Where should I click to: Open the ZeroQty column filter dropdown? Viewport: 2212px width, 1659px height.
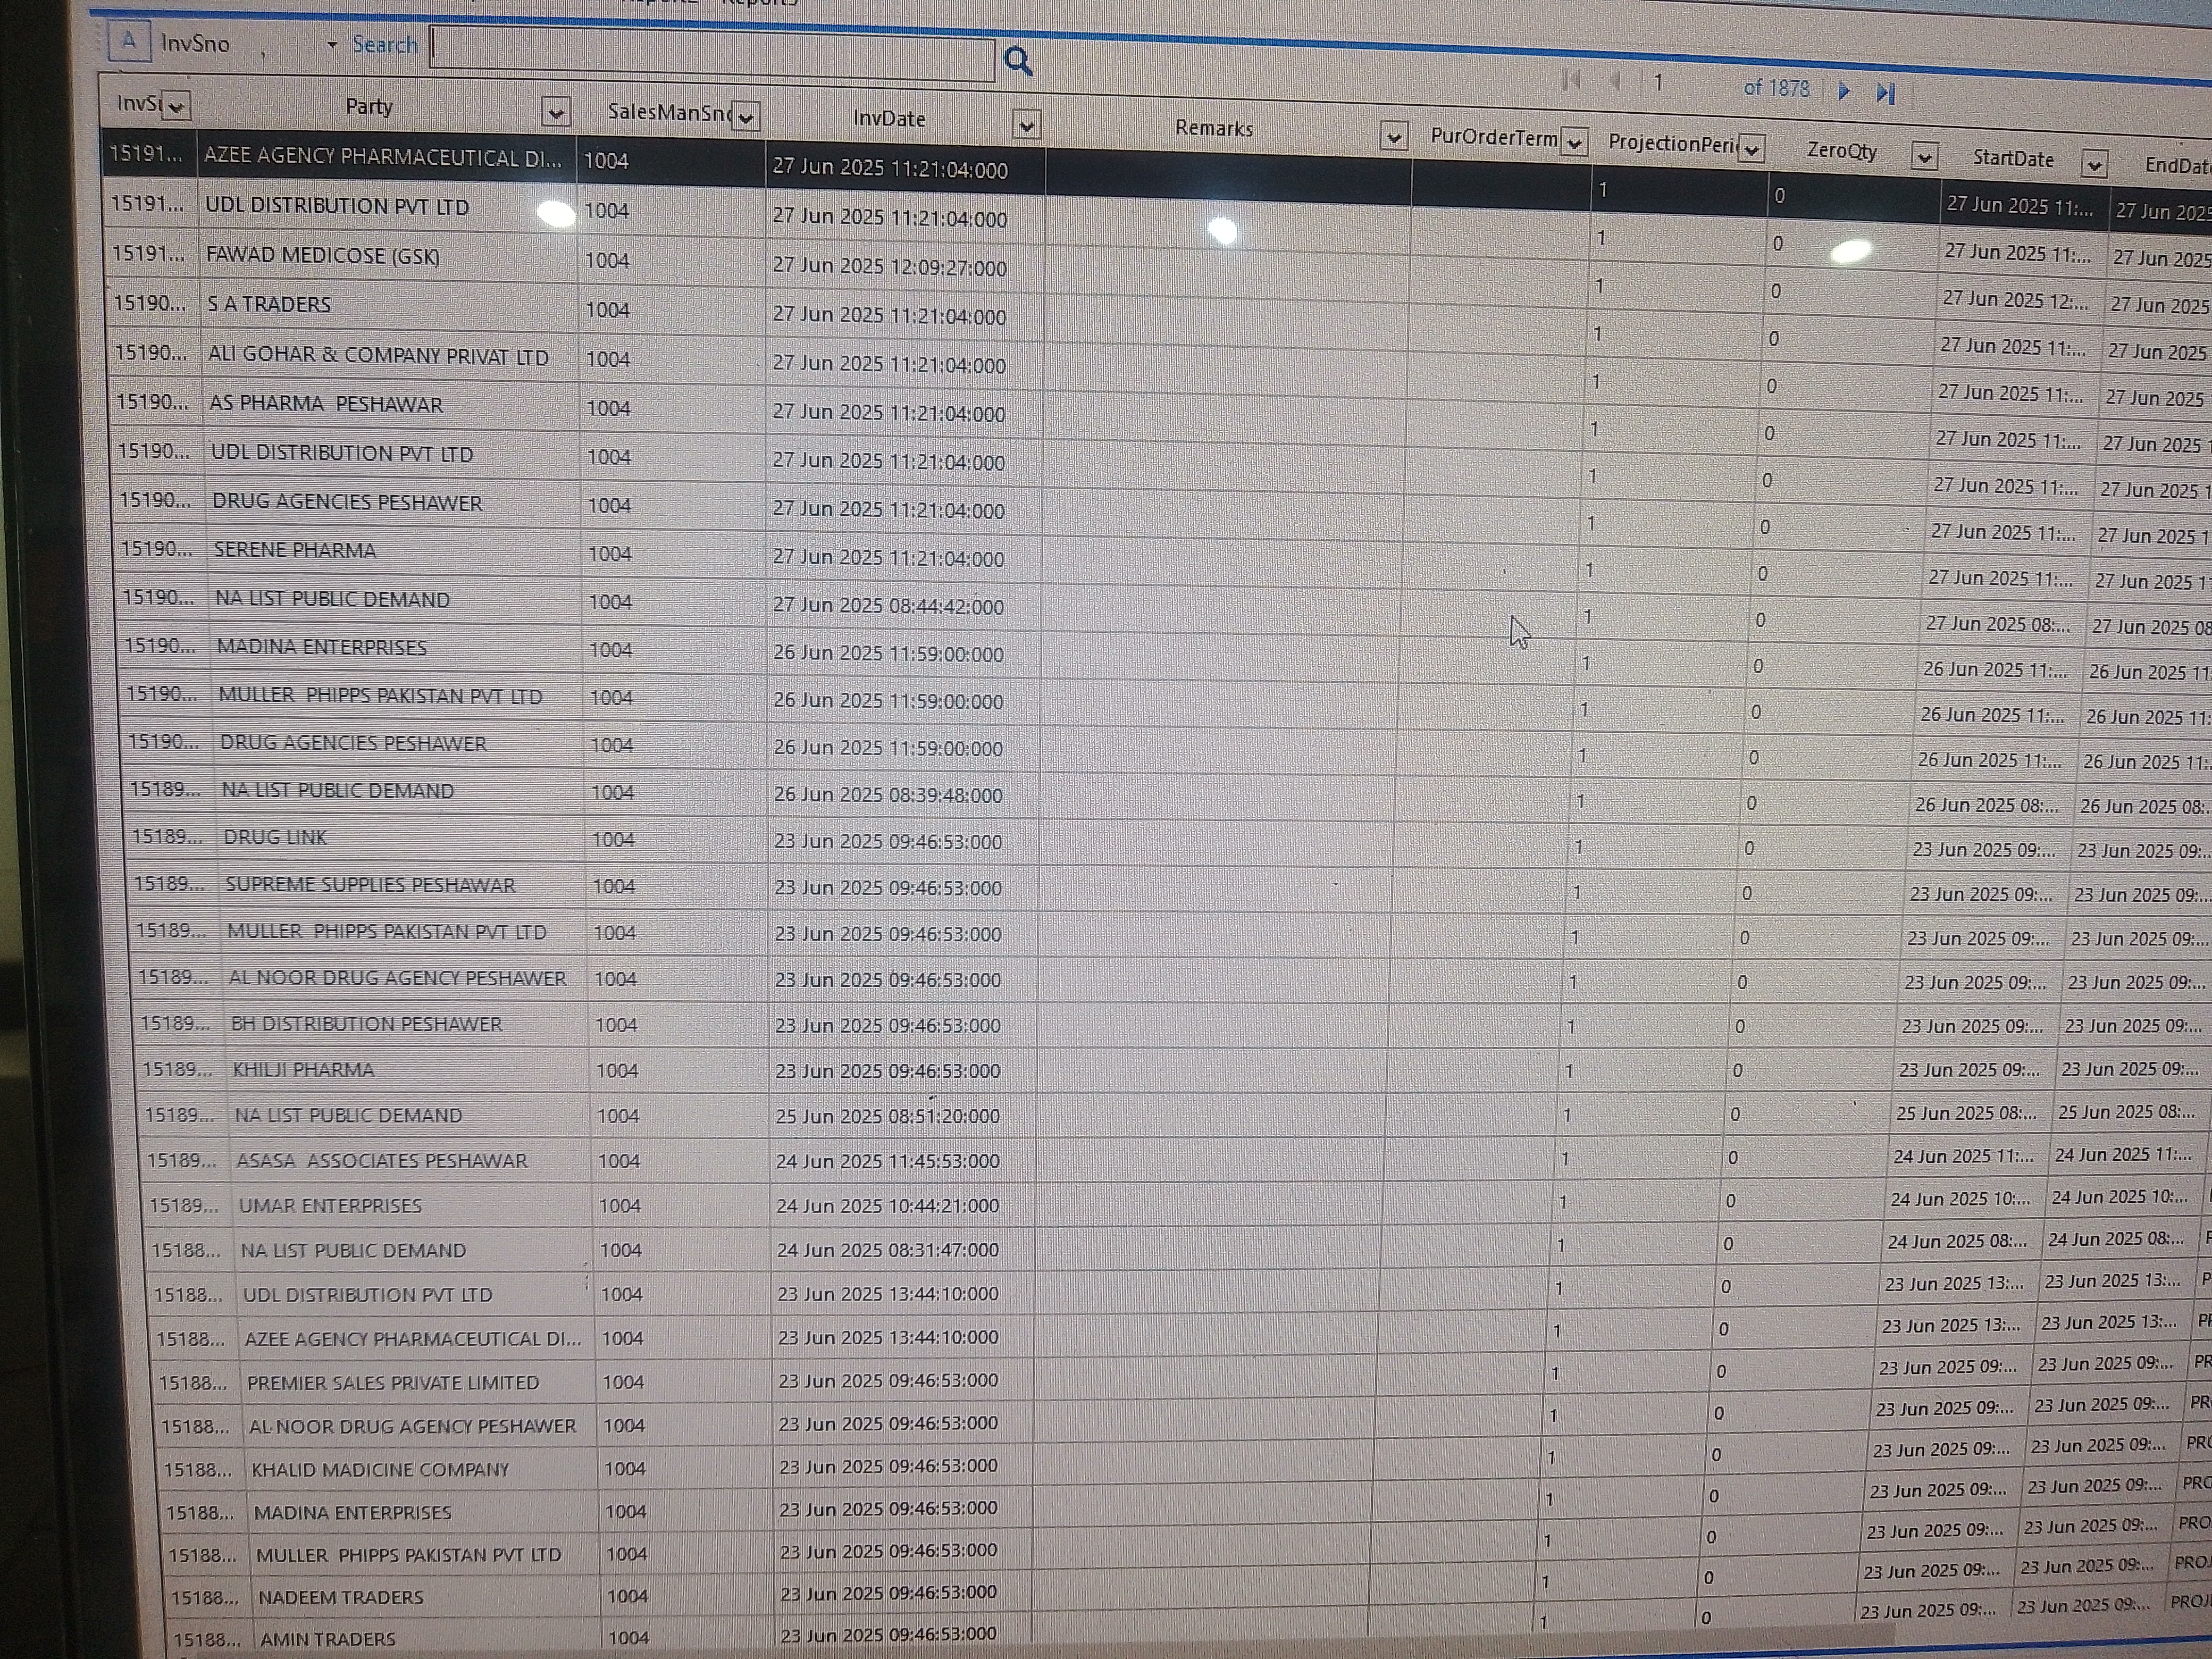[x=1924, y=157]
